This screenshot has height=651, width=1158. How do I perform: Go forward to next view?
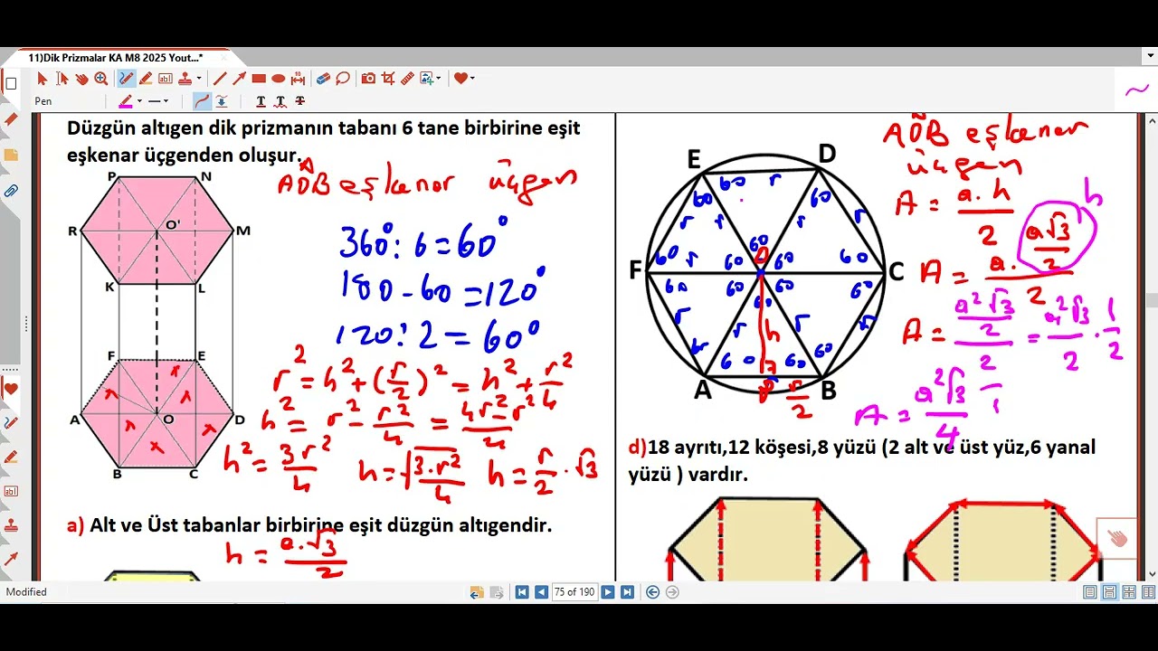click(672, 592)
